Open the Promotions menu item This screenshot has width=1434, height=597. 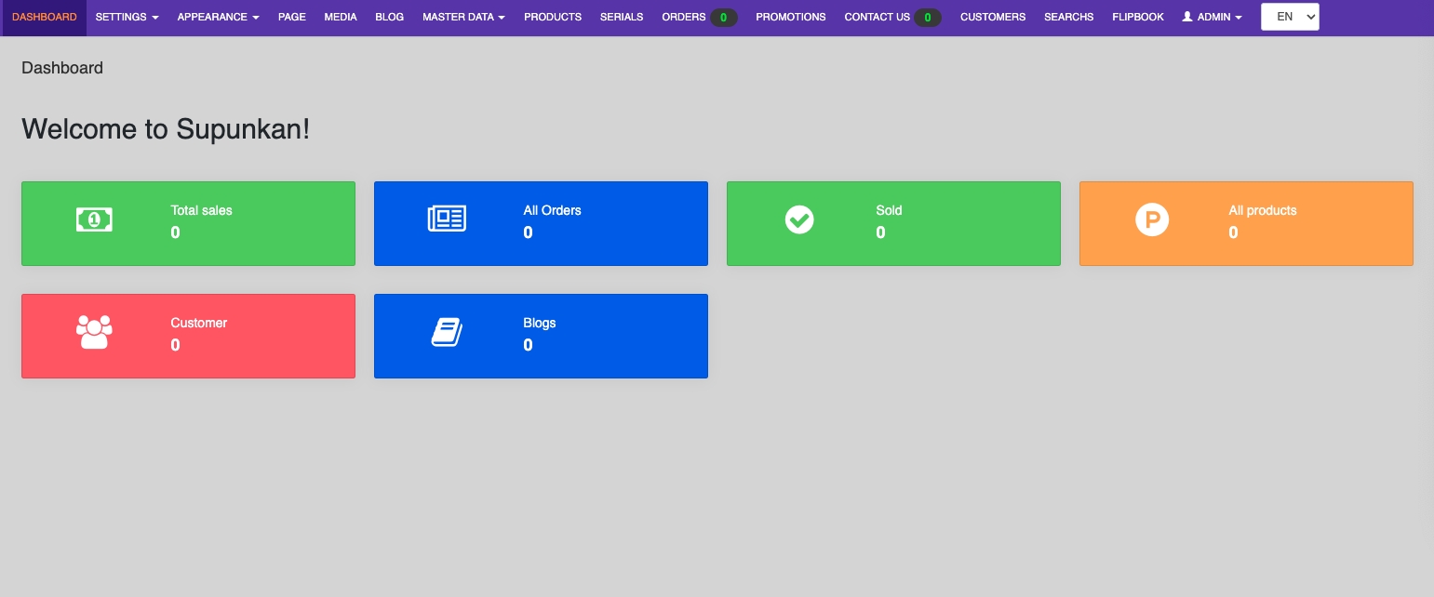(x=791, y=18)
